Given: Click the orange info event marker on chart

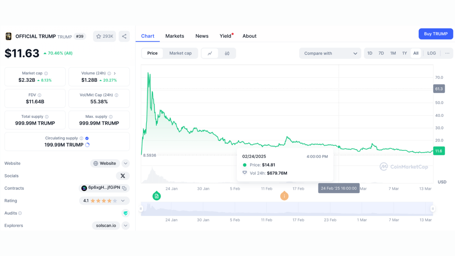Looking at the screenshot, I should [x=284, y=196].
